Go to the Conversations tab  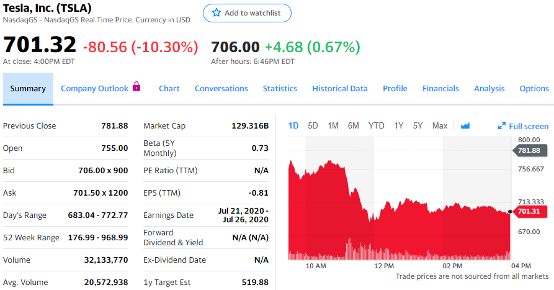(221, 89)
